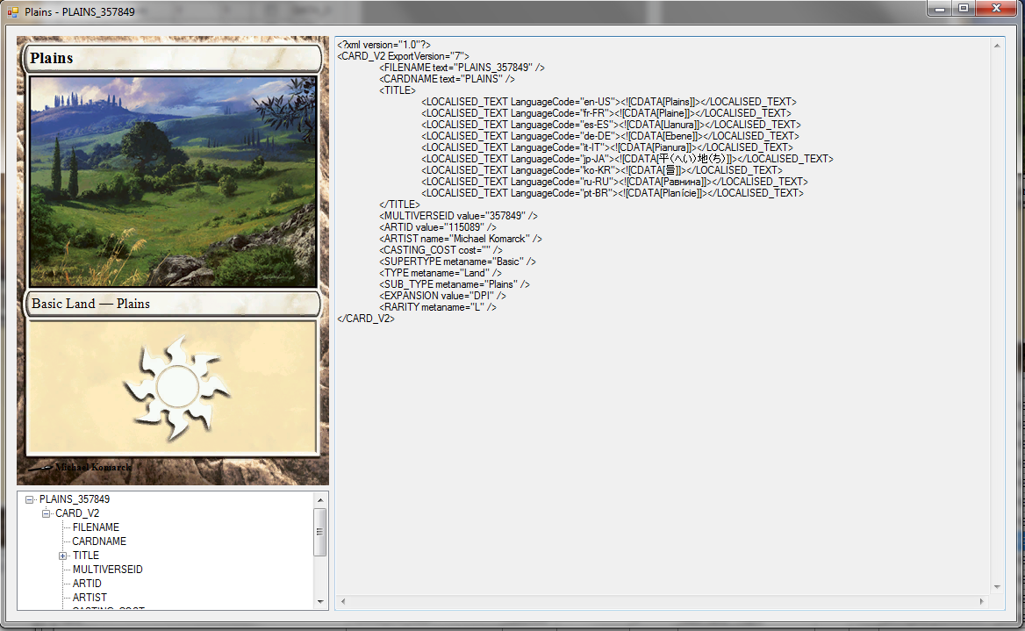
Task: Click the Plains card artwork image
Action: click(x=173, y=182)
